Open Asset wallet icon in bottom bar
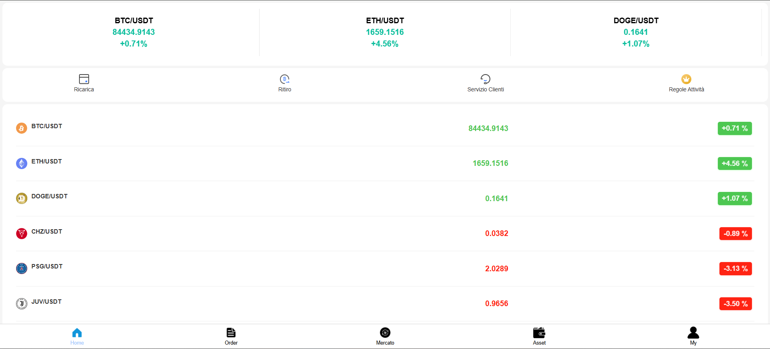Image resolution: width=770 pixels, height=349 pixels. point(539,333)
